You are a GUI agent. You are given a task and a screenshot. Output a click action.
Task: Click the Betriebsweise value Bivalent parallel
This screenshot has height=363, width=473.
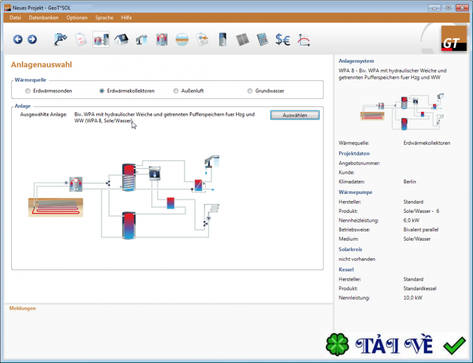pyautogui.click(x=421, y=230)
